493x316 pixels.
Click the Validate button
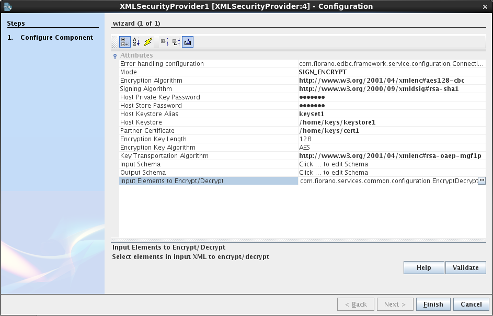click(466, 267)
